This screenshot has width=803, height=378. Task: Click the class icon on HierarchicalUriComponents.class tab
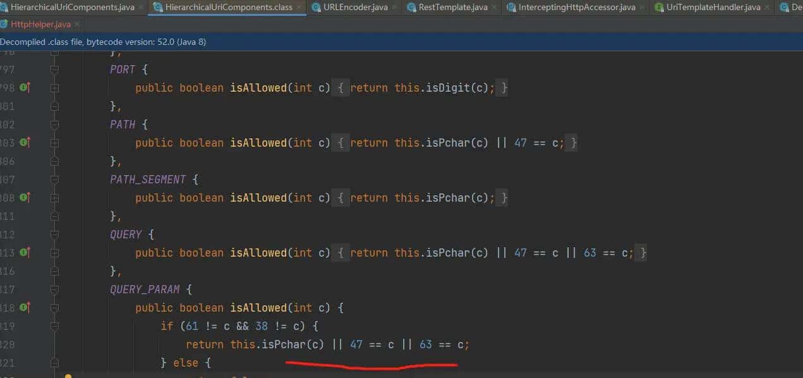[x=157, y=8]
